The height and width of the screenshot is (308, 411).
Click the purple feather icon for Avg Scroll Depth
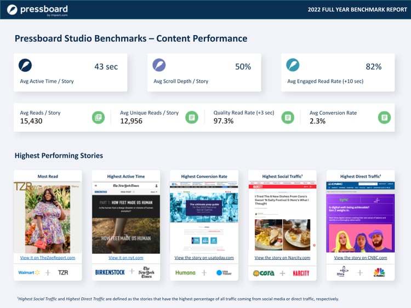(x=159, y=65)
